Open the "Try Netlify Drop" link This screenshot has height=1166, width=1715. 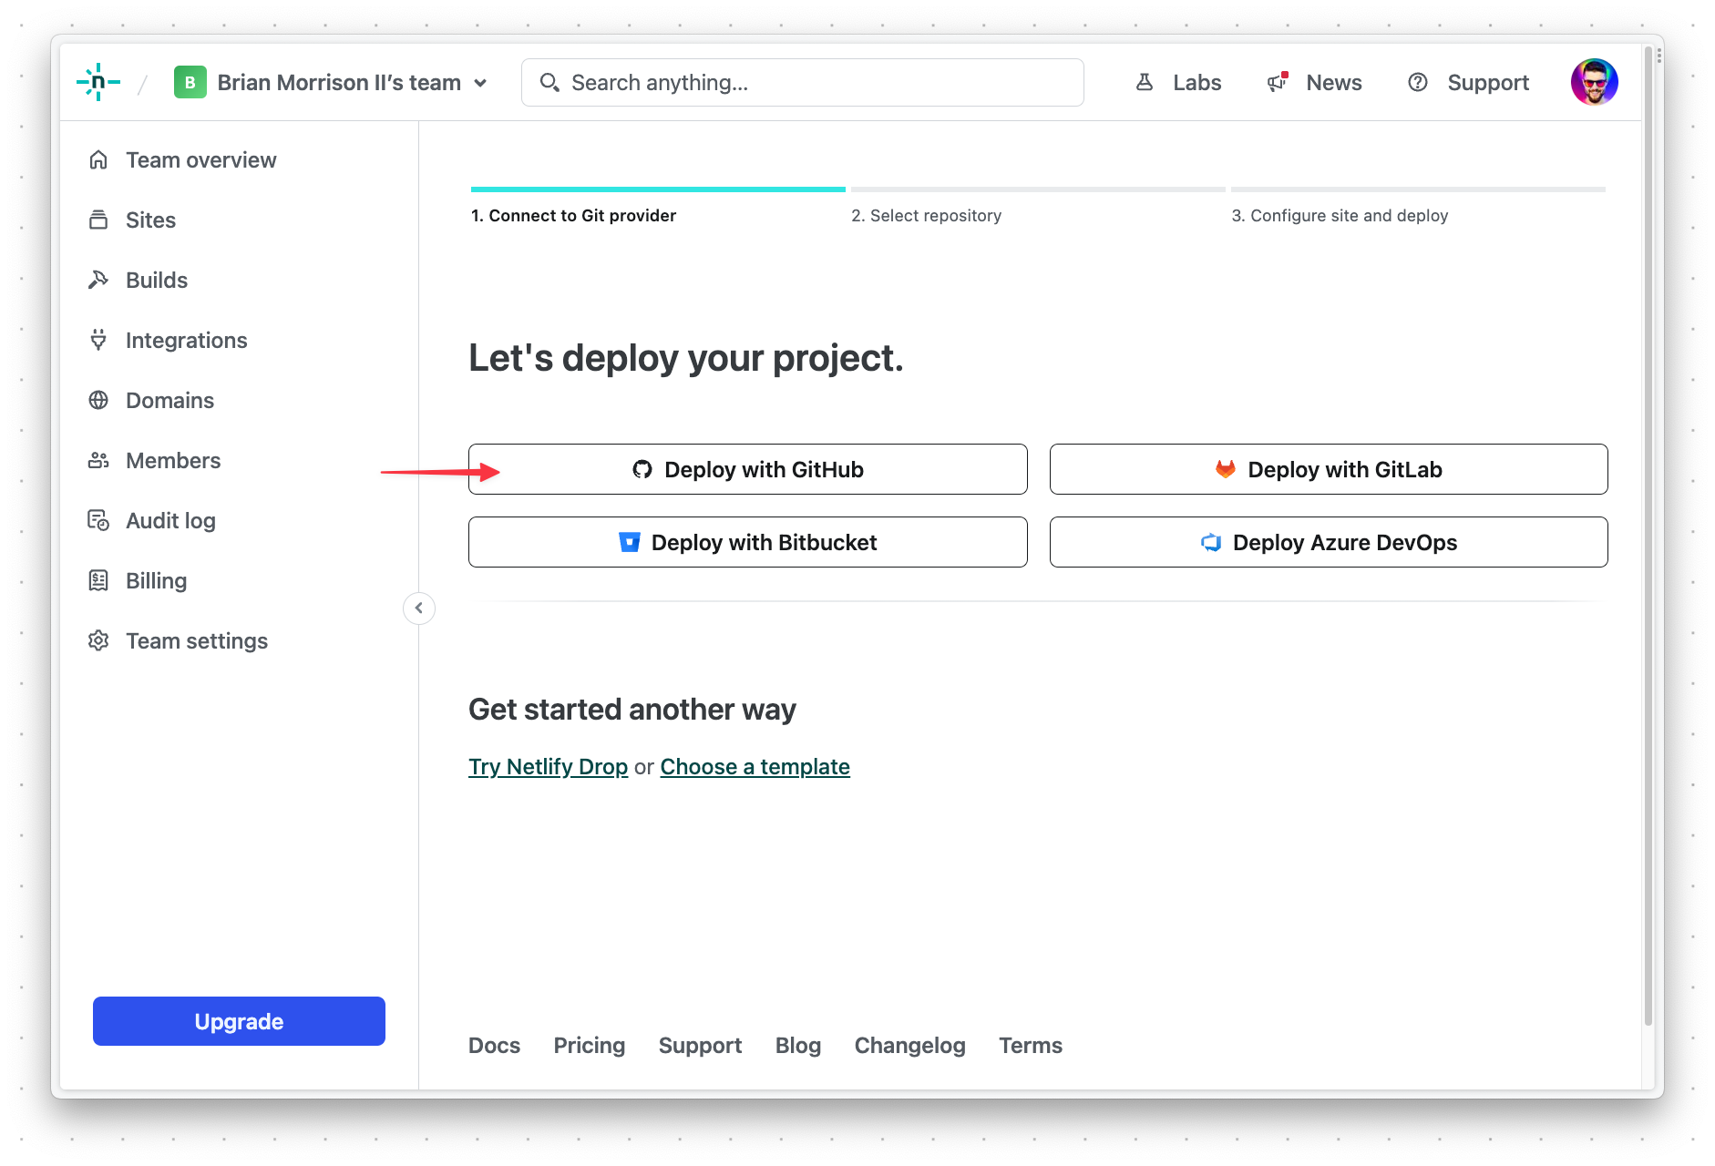[x=547, y=766]
